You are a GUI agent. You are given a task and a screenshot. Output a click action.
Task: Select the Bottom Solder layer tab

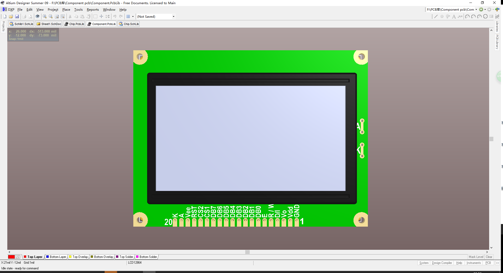[146, 257]
